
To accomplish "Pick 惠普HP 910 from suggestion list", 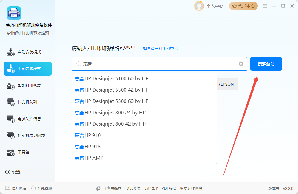I will [x=88, y=136].
